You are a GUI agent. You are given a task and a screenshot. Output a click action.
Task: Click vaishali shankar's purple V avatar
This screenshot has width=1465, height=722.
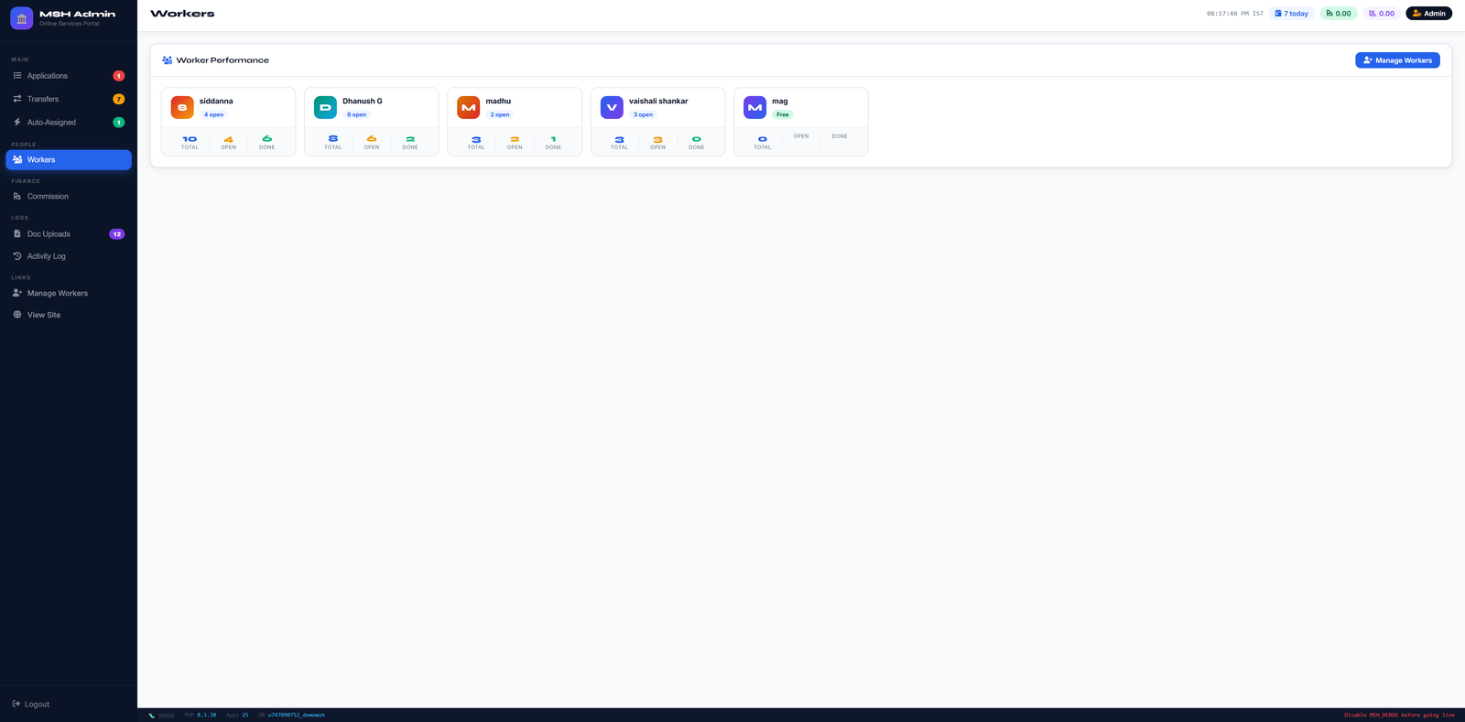pyautogui.click(x=612, y=107)
